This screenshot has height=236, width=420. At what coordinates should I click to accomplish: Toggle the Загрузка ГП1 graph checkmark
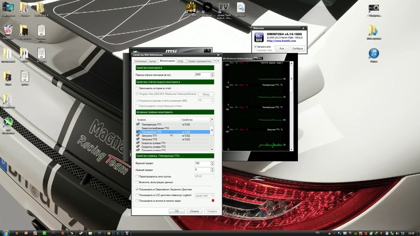(x=138, y=136)
